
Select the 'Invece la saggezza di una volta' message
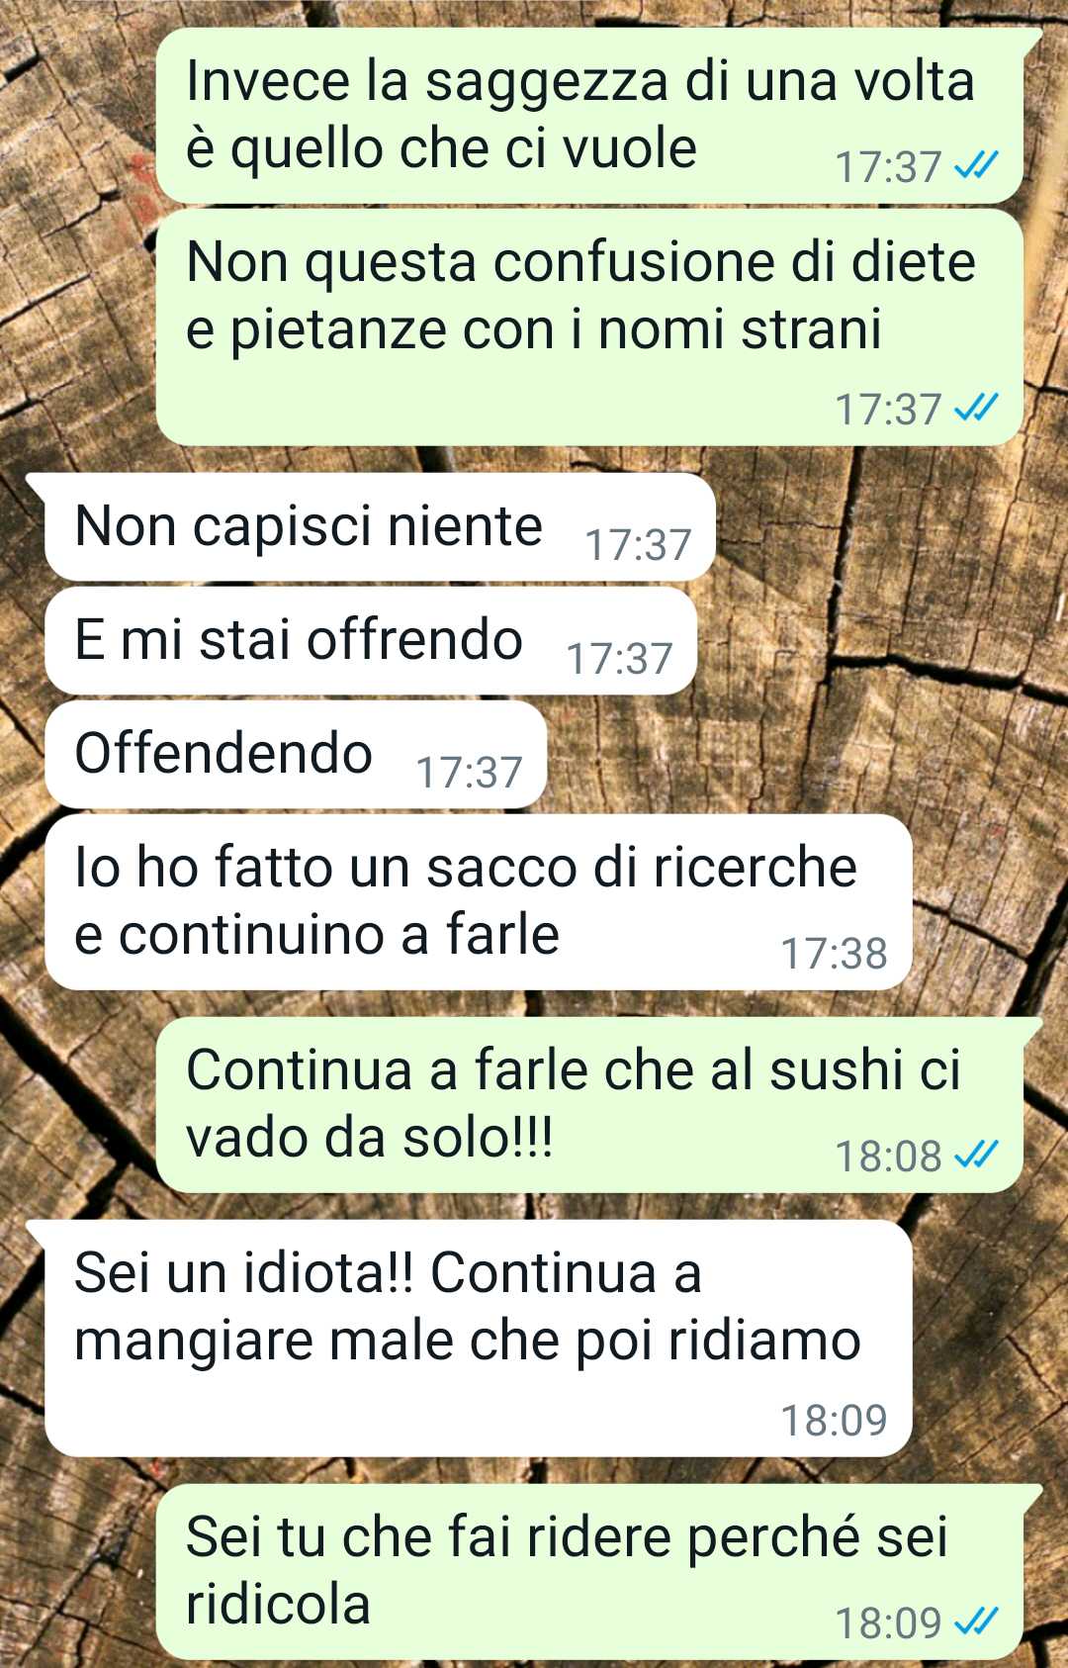pos(589,116)
